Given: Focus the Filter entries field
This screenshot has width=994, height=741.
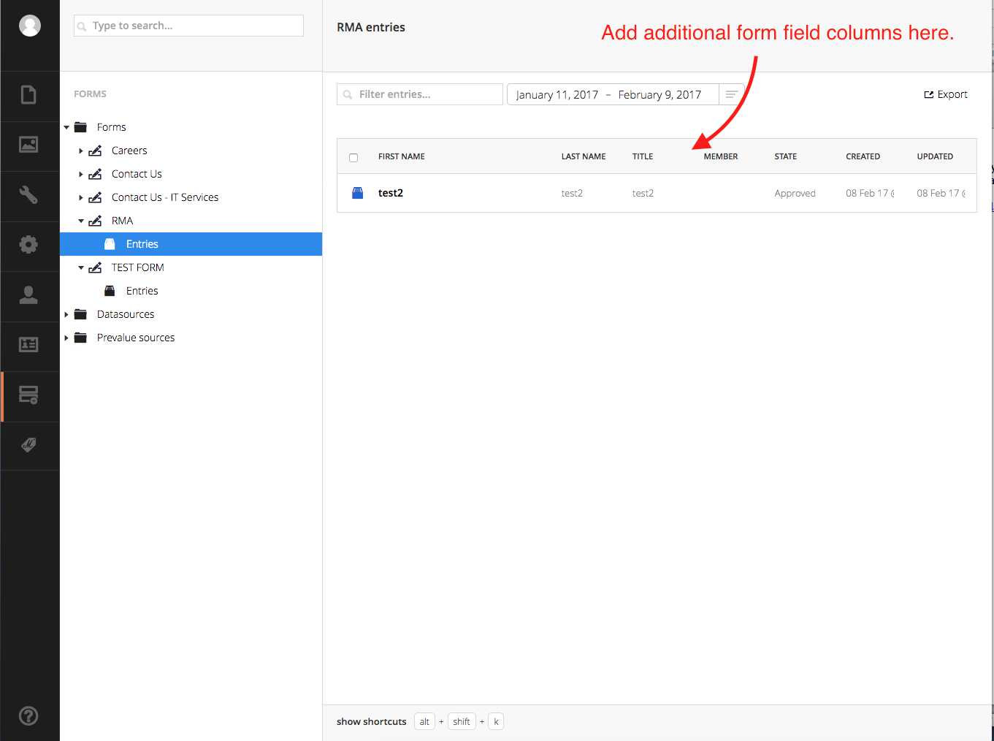Looking at the screenshot, I should [420, 94].
